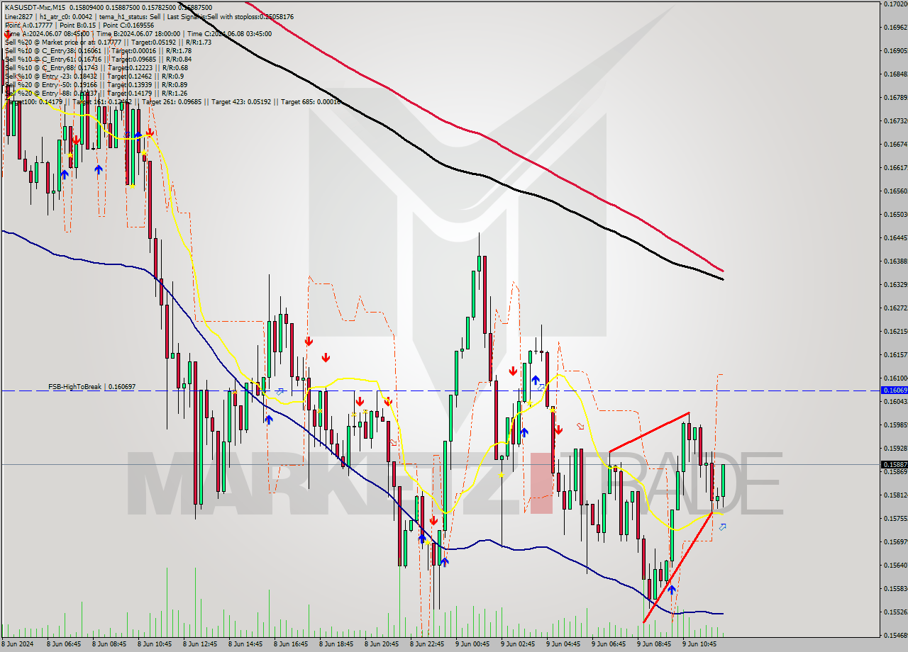This screenshot has height=652, width=908.
Task: Click the 0.16674 price axis label
Action: (895, 145)
